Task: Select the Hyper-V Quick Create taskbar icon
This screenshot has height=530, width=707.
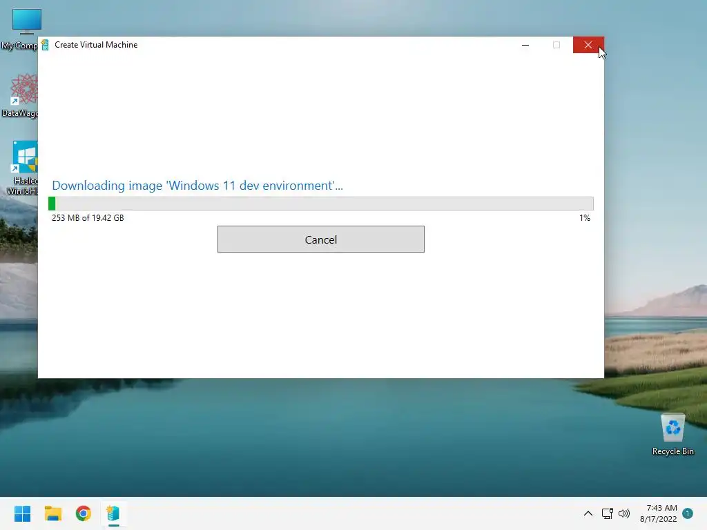Action: coord(113,513)
